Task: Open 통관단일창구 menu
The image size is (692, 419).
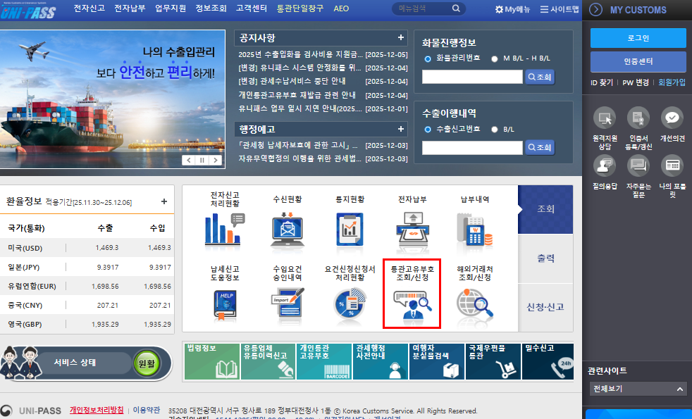Action: [x=300, y=8]
